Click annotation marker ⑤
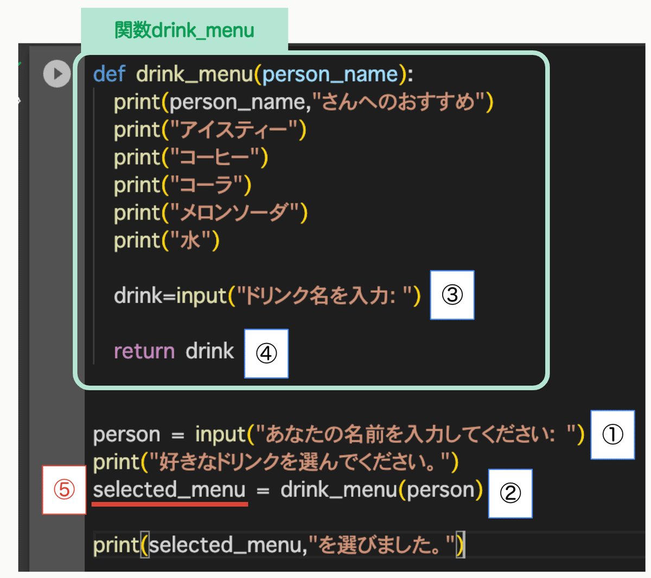Image resolution: width=651 pixels, height=578 pixels. 64,489
